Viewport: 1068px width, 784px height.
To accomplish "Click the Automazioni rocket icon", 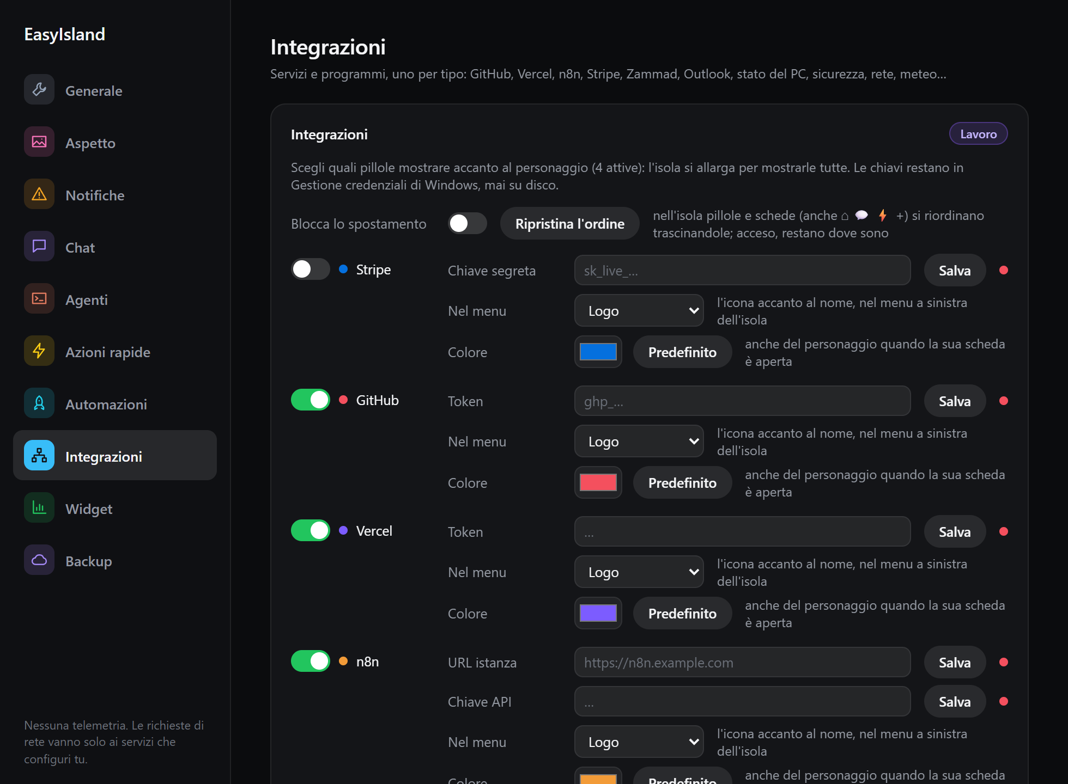I will (x=39, y=403).
